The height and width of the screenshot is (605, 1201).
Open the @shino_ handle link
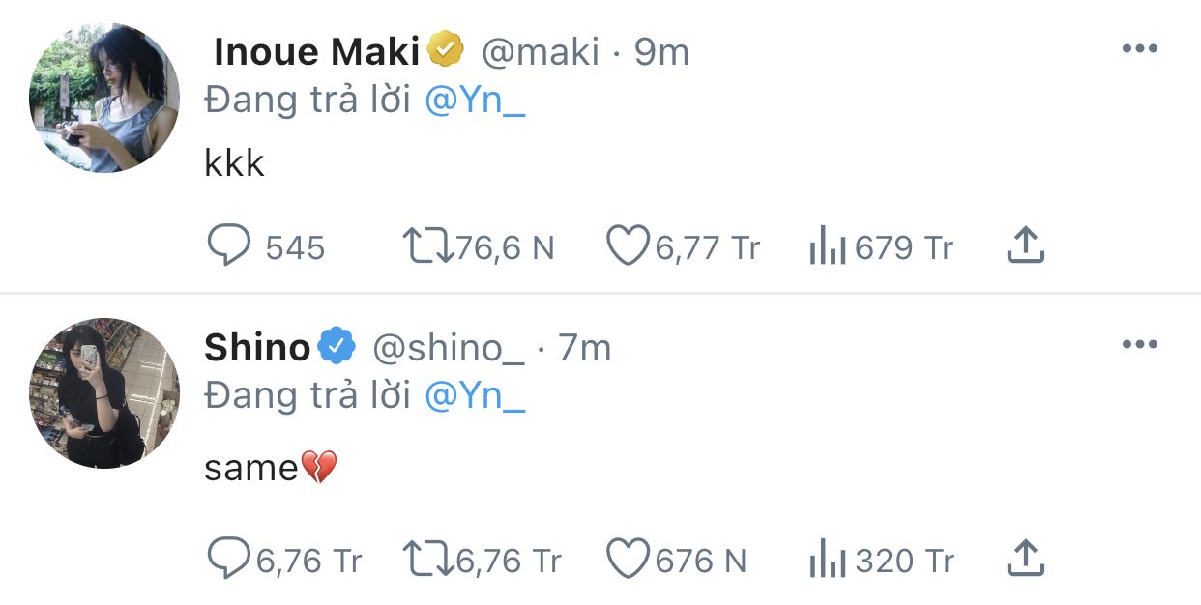(x=448, y=348)
